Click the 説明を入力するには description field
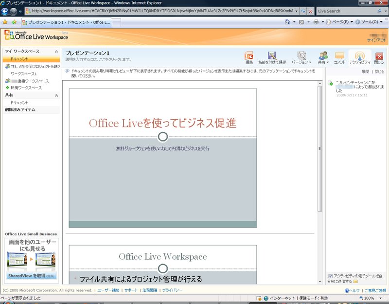The image size is (389, 304). click(98, 59)
